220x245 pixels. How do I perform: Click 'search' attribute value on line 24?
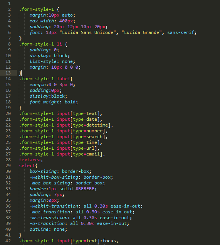tap(94, 137)
